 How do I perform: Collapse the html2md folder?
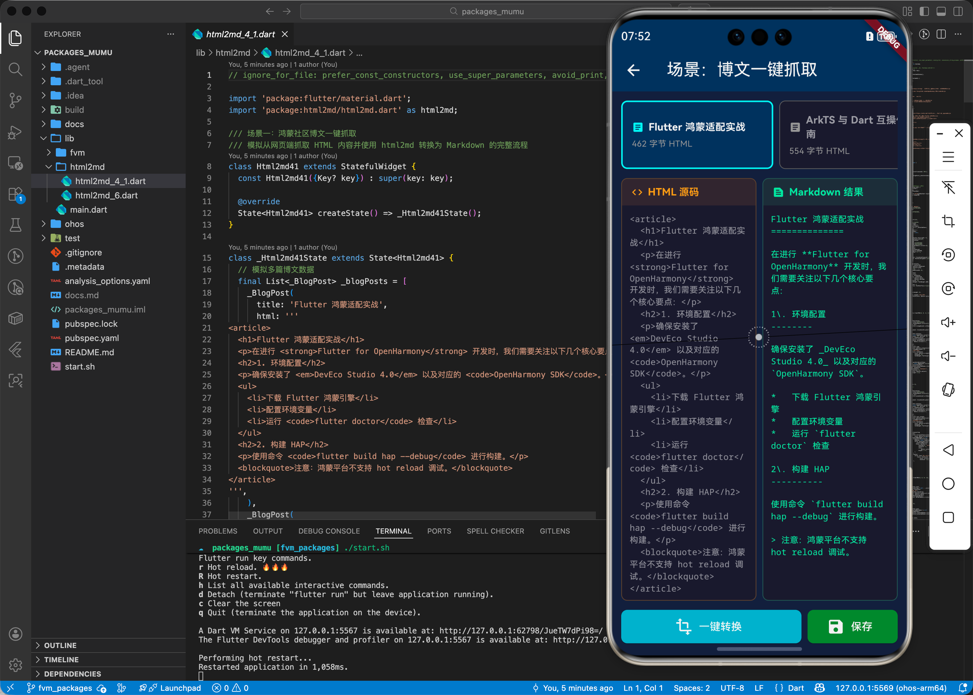[x=87, y=167]
